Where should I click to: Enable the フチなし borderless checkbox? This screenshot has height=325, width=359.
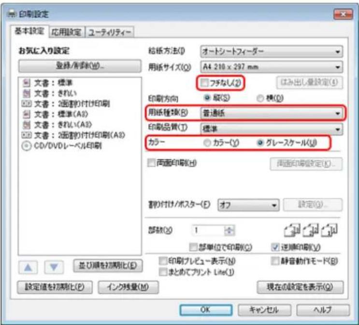click(x=204, y=83)
